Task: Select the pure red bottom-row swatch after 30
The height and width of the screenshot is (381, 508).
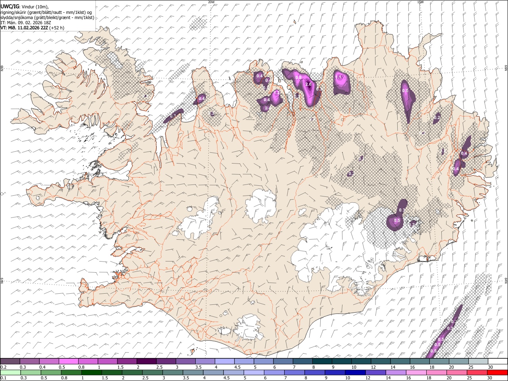Action: (x=497, y=373)
